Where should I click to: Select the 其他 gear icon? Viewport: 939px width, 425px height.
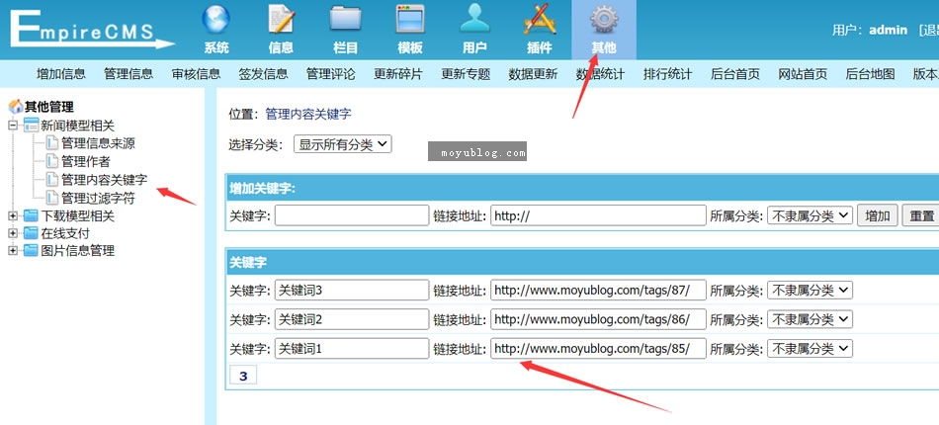603,21
